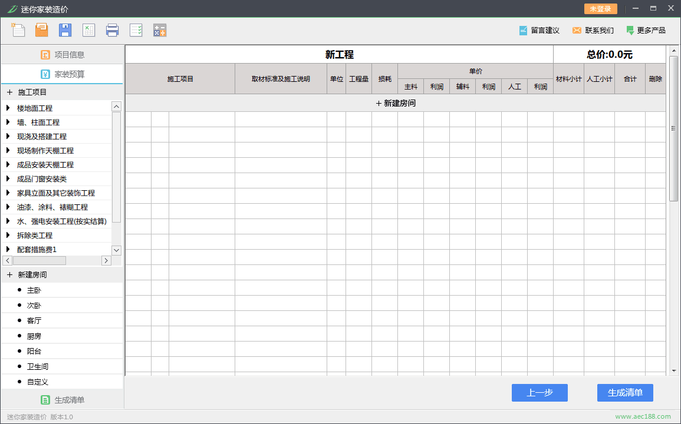The height and width of the screenshot is (424, 681).
Task: Switch to the 项目信息 tab
Action: coord(62,55)
